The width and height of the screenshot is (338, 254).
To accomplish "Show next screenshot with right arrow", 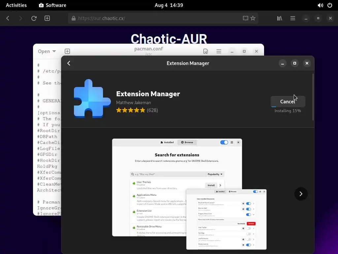I will pyautogui.click(x=301, y=194).
